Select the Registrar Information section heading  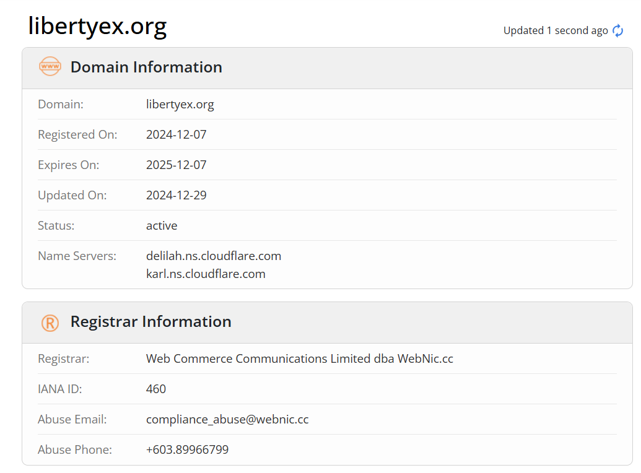pyautogui.click(x=151, y=322)
